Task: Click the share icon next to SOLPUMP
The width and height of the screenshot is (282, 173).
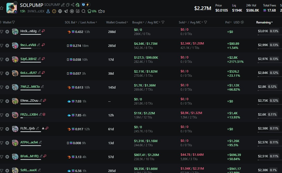Action: tap(73, 5)
